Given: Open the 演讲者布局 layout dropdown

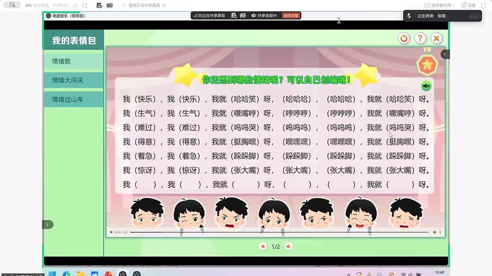Looking at the screenshot, I should coord(439,5).
